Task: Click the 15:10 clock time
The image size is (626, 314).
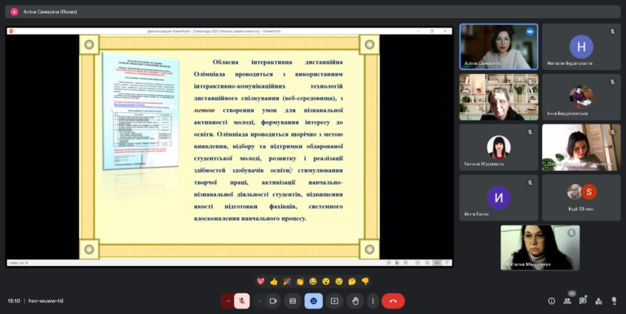Action: (14, 301)
